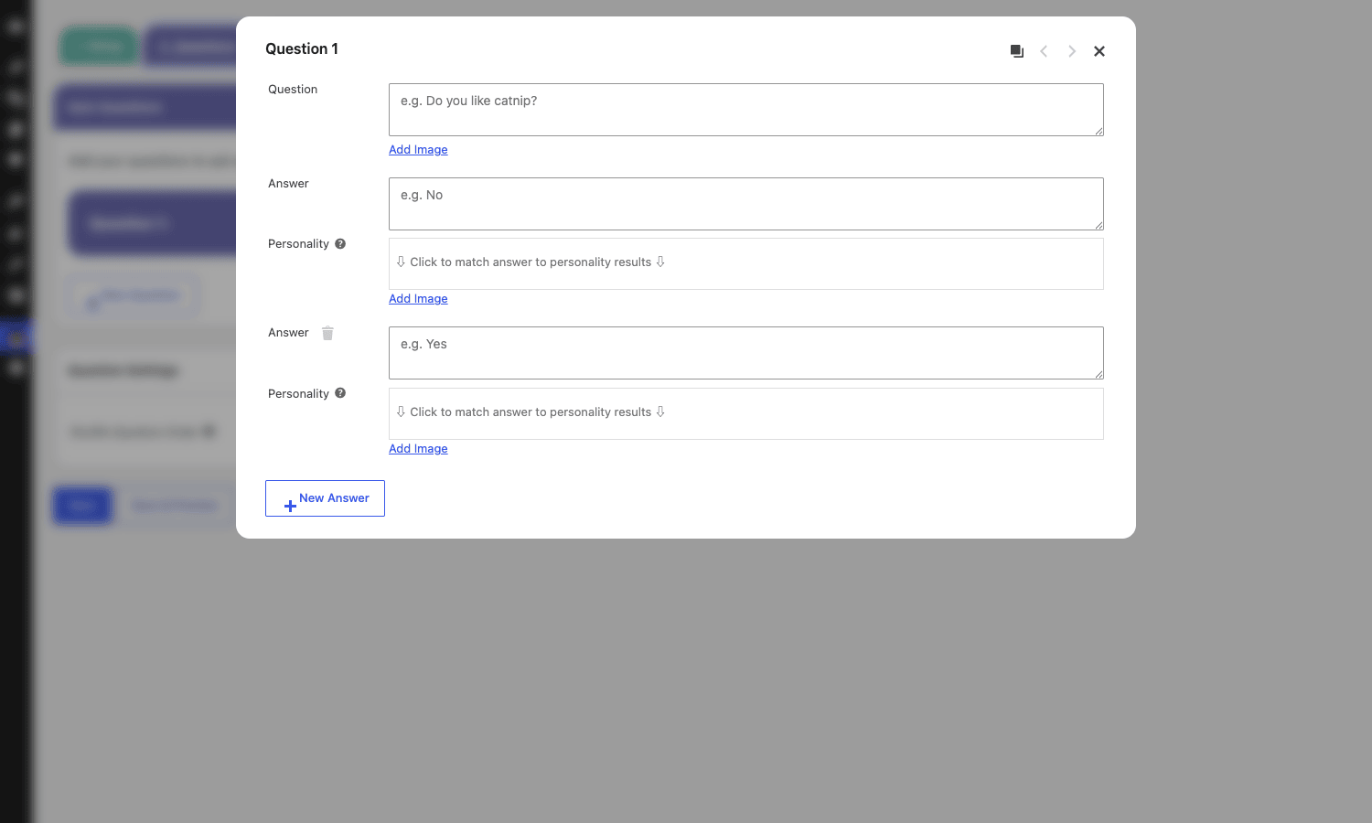1372x823 pixels.
Task: Open help icon beside second Personality label
Action: click(x=340, y=393)
